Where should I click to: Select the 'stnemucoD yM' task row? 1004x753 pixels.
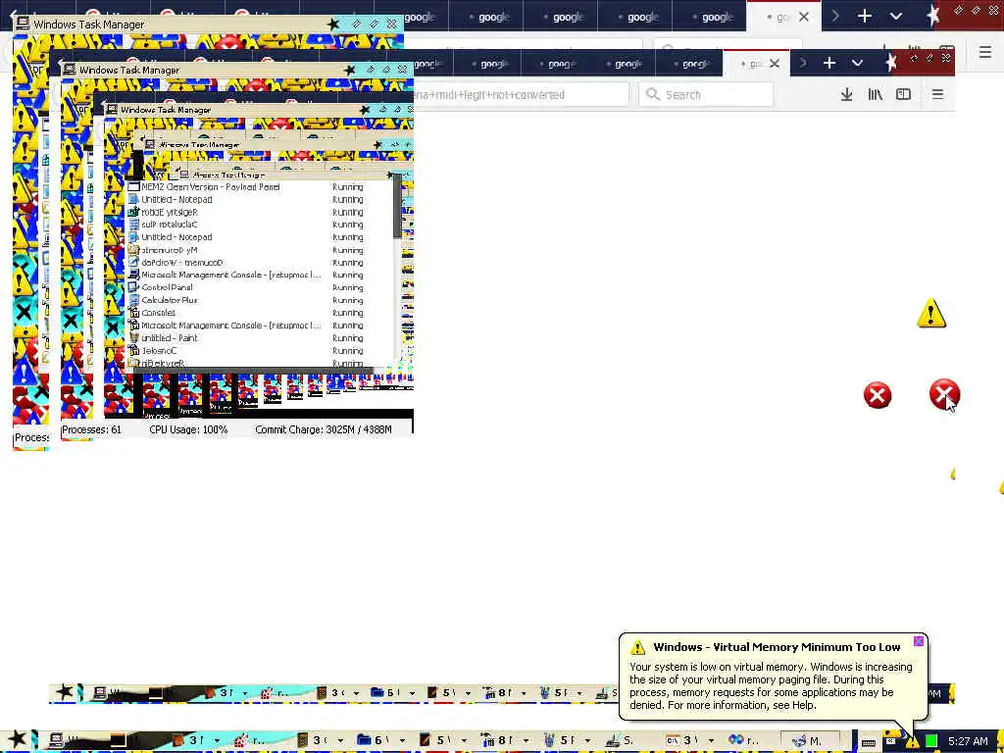[261, 250]
